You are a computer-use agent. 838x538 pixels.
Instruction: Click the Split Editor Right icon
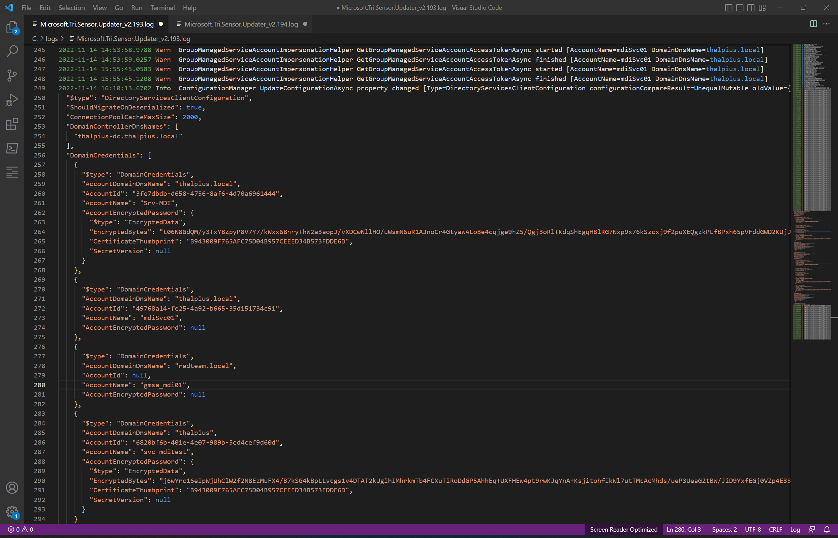click(x=813, y=24)
